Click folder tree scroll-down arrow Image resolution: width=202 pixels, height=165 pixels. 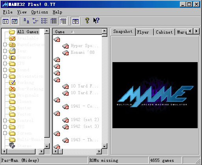point(47,146)
